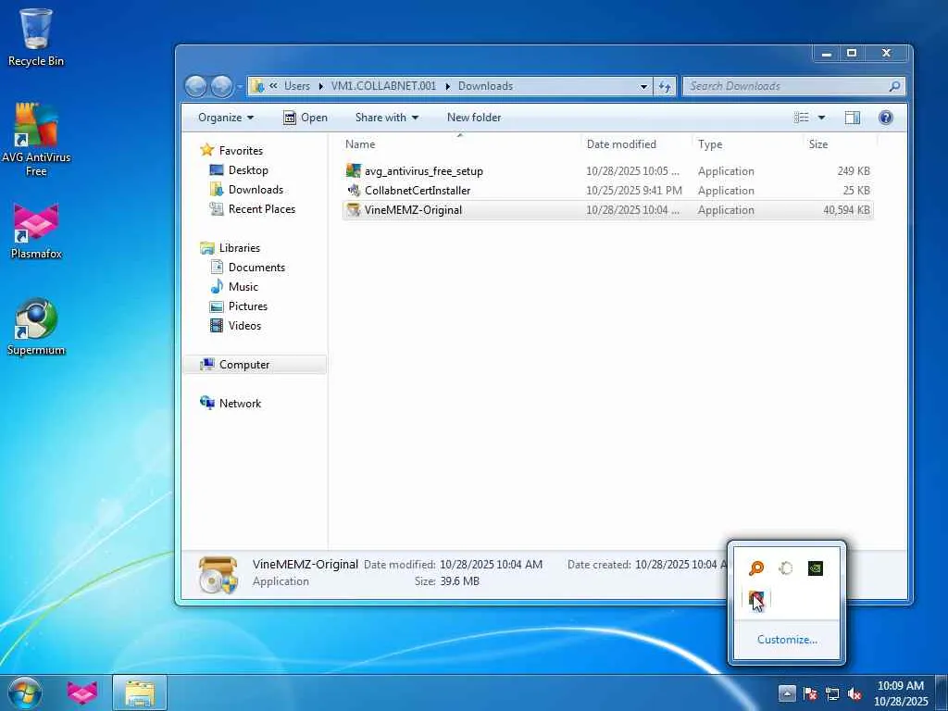Click Customize... in tray popup

click(787, 640)
